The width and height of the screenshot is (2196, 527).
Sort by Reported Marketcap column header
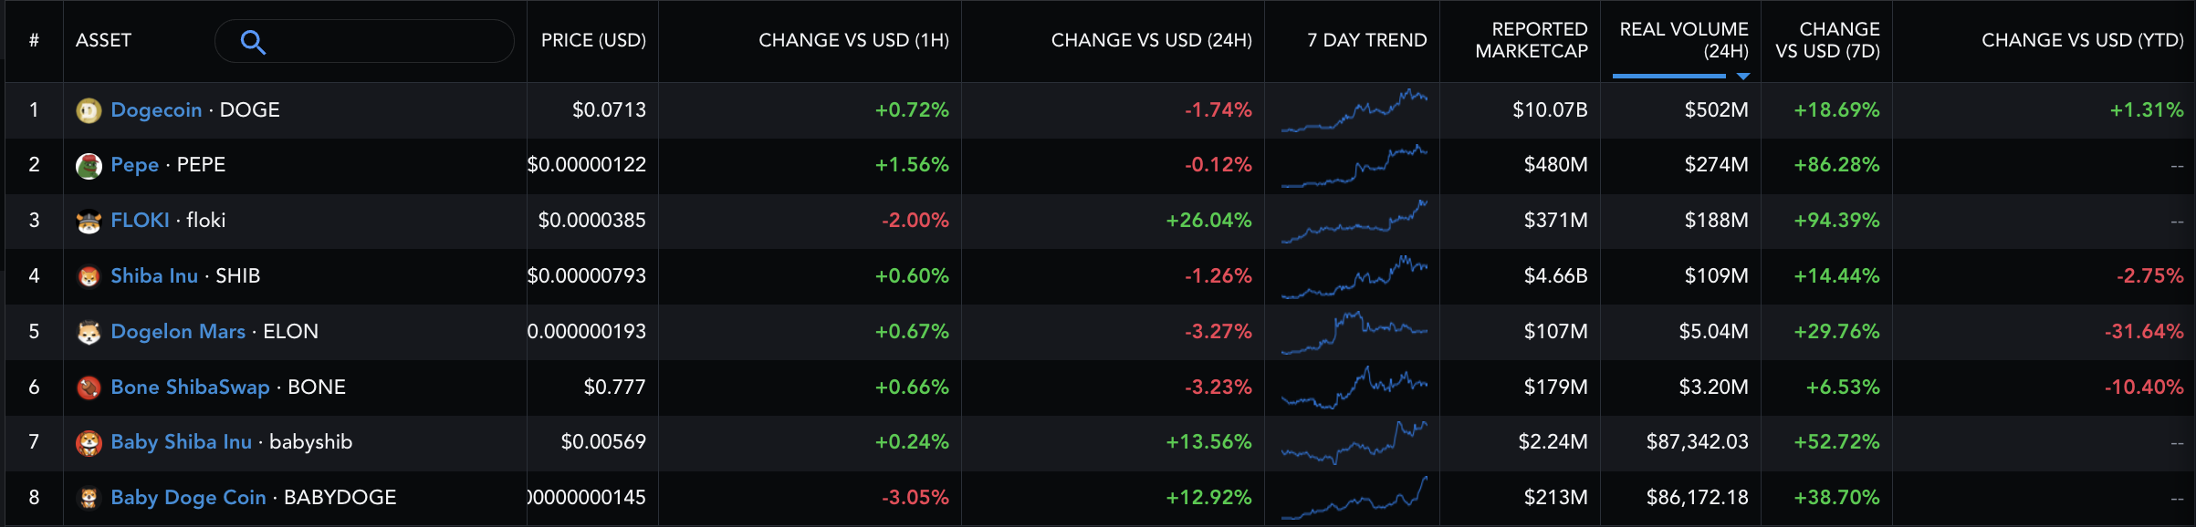[1532, 40]
